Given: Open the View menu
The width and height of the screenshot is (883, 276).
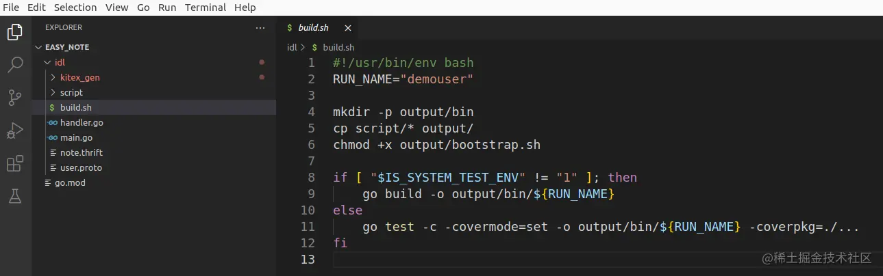Looking at the screenshot, I should (117, 8).
